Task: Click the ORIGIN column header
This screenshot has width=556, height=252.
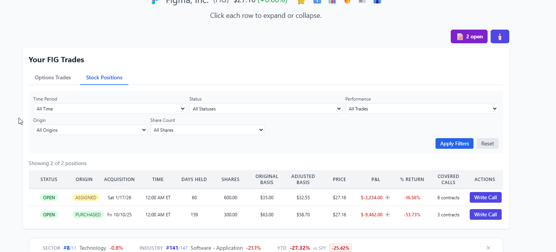Action: 84,180
